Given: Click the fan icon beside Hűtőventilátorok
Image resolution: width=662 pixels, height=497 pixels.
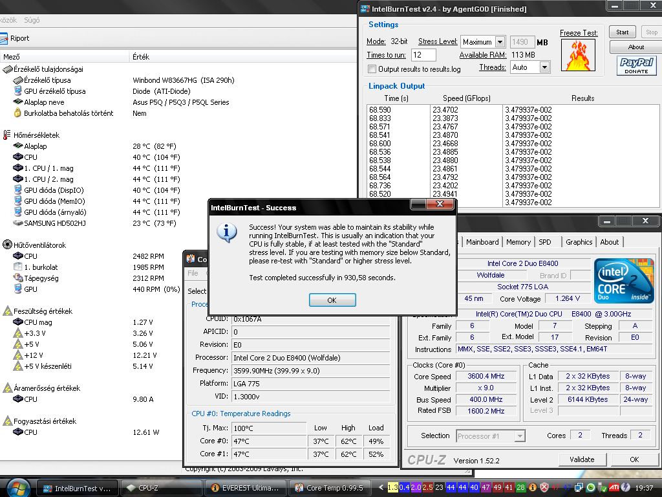Looking at the screenshot, I should pyautogui.click(x=7, y=245).
